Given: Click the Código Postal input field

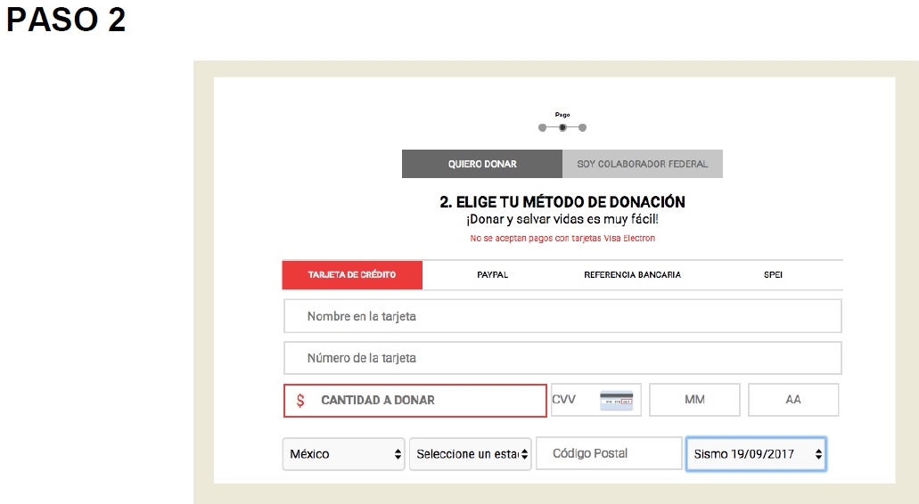Looking at the screenshot, I should coord(609,453).
